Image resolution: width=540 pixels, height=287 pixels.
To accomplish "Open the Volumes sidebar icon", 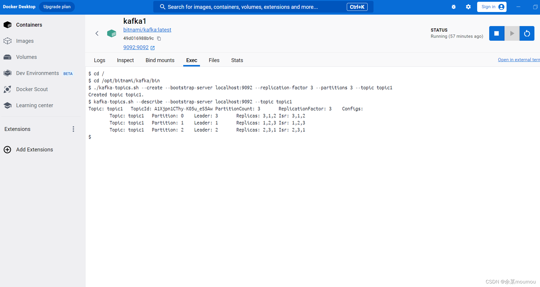I will point(8,57).
